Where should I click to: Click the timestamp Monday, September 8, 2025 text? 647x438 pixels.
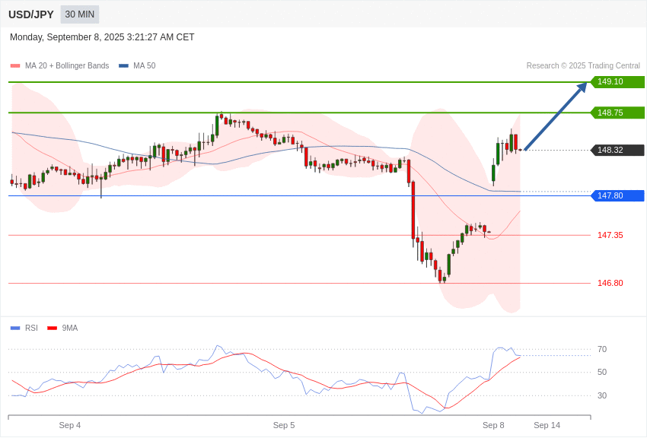102,37
